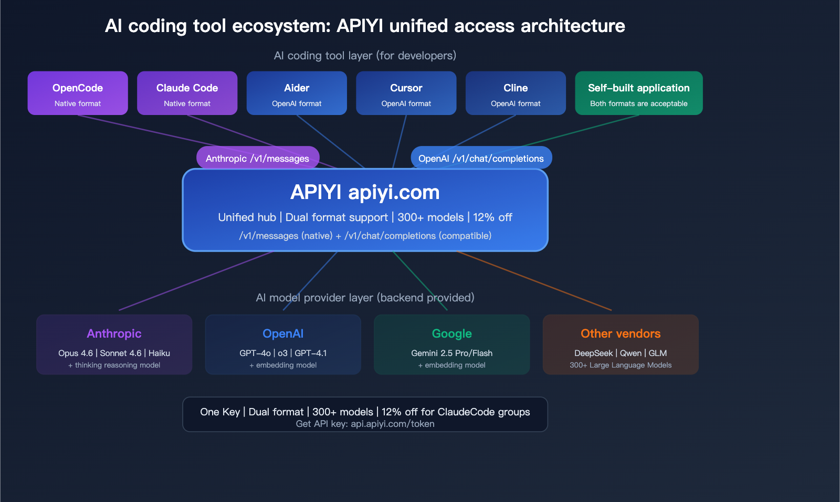Open the Self-built application node
The width and height of the screenshot is (840, 502).
638,93
